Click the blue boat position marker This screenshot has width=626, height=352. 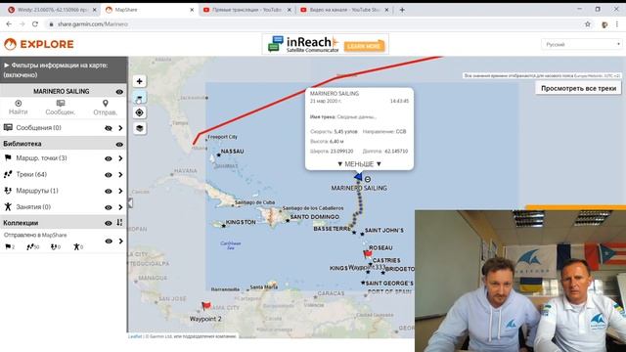coord(358,176)
